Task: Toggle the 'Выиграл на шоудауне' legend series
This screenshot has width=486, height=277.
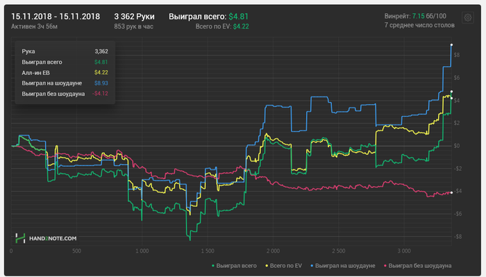Action: [x=343, y=265]
